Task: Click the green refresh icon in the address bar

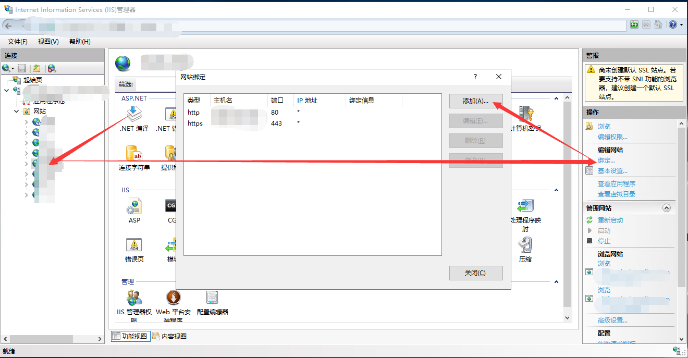Action: click(x=634, y=24)
